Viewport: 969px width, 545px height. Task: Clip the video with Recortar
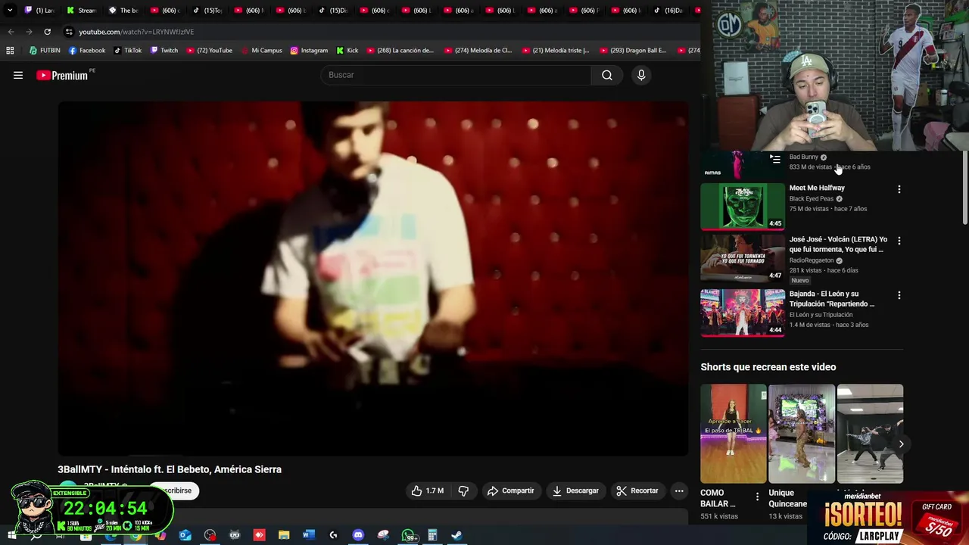coord(637,490)
